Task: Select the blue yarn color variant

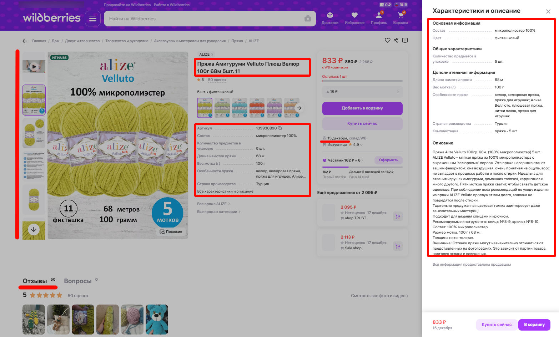Action: coord(240,108)
